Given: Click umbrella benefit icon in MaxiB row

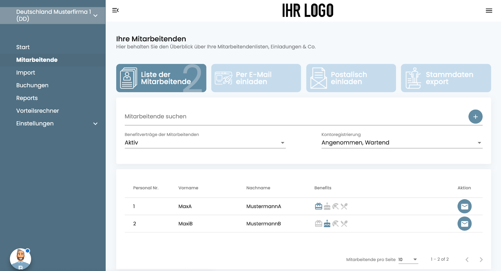Looking at the screenshot, I should pyautogui.click(x=335, y=223).
